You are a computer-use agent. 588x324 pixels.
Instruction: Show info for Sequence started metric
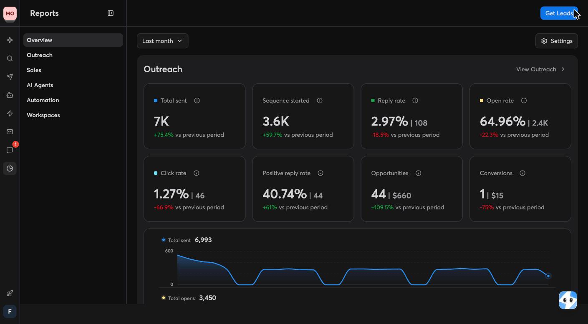[320, 100]
